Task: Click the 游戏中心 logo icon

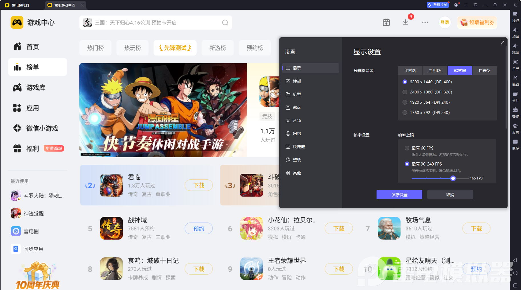Action: [17, 23]
